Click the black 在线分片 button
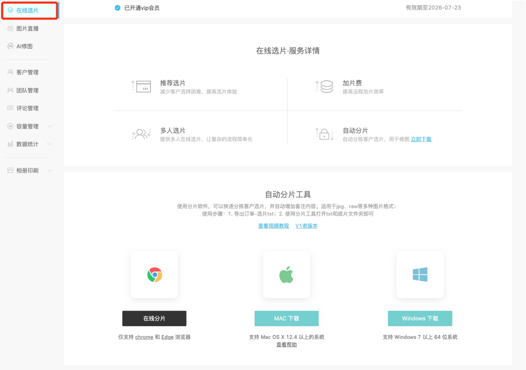The image size is (526, 370). (x=154, y=318)
